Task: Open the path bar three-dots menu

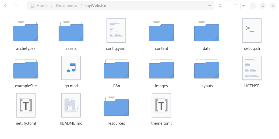Action: (209, 6)
